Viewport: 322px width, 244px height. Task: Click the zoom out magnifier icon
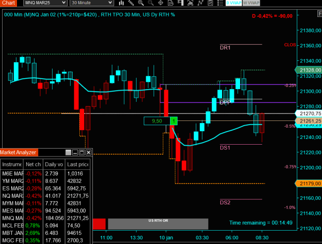151,3
